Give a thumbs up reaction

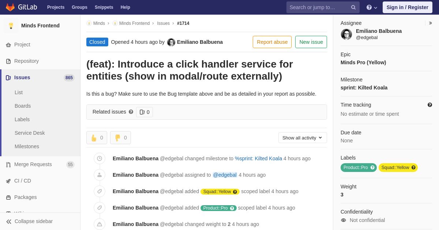97,138
